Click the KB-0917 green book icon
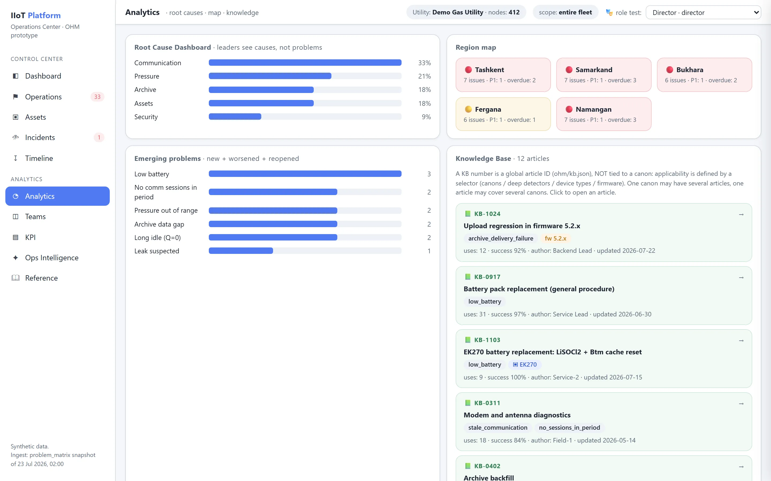The image size is (771, 481). coord(468,277)
